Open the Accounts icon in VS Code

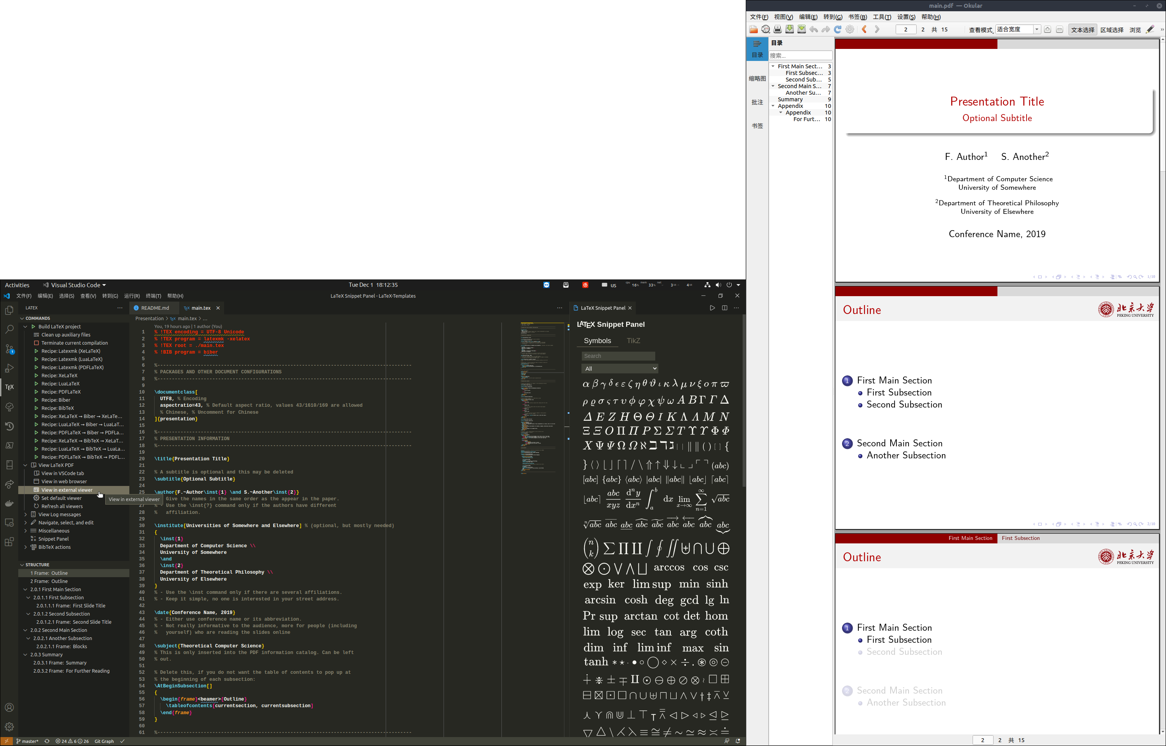click(x=9, y=707)
